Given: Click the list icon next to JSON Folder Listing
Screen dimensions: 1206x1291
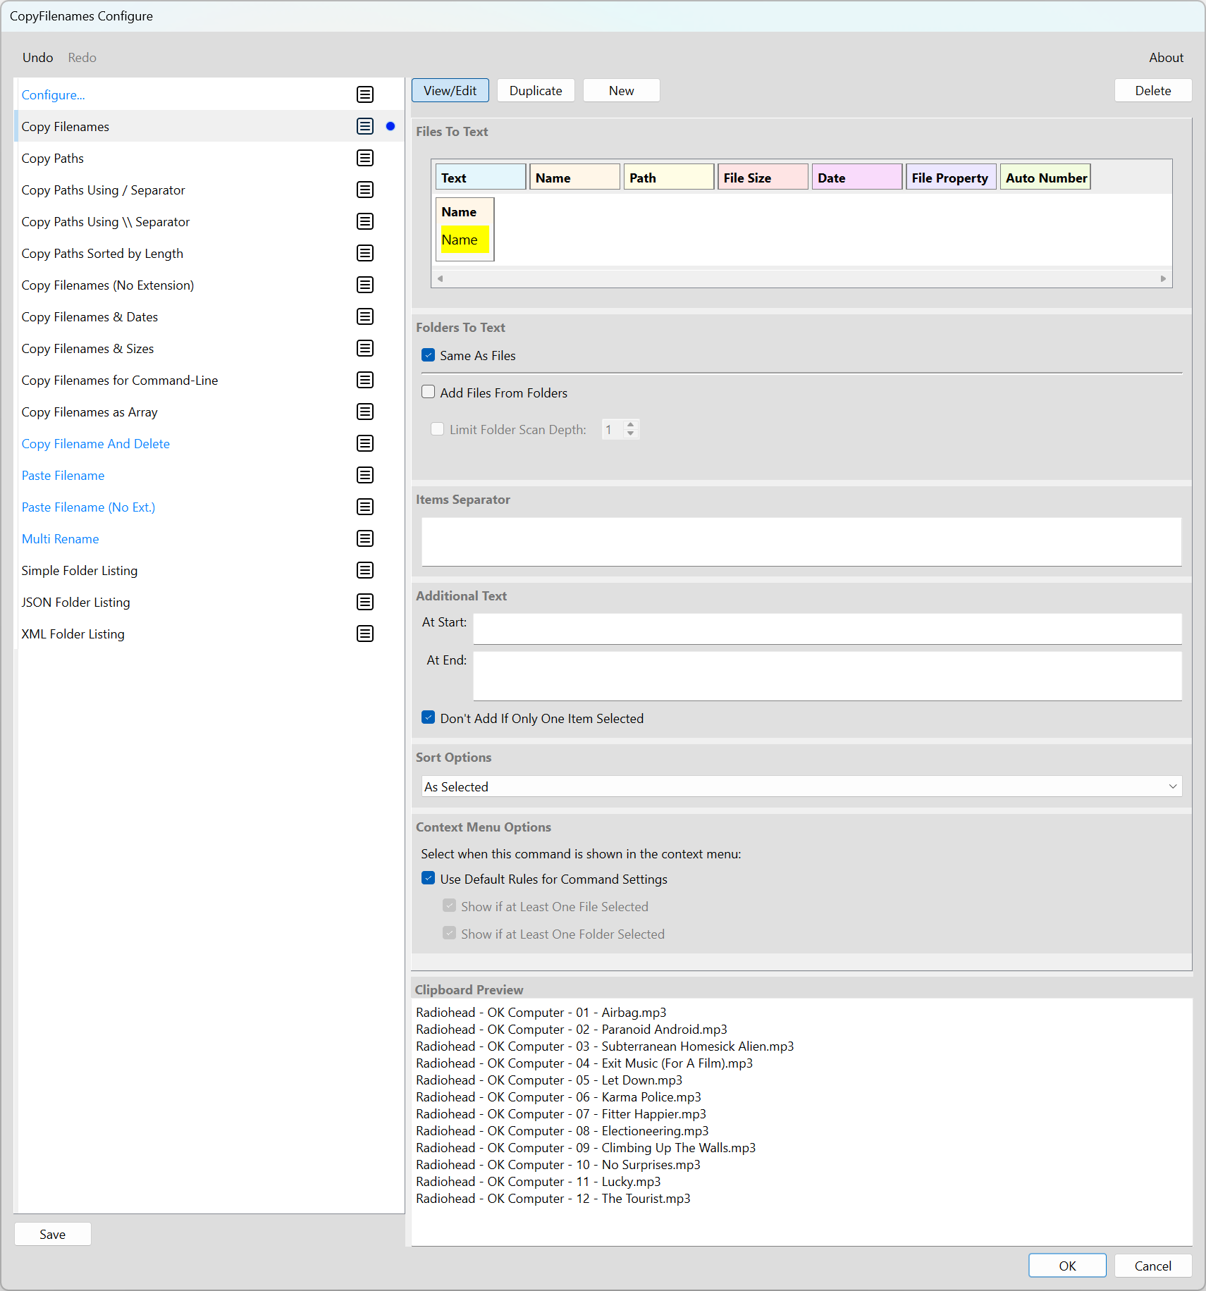Looking at the screenshot, I should [365, 602].
